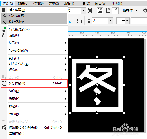Click the break apart toolbar icon

(x=80, y=21)
